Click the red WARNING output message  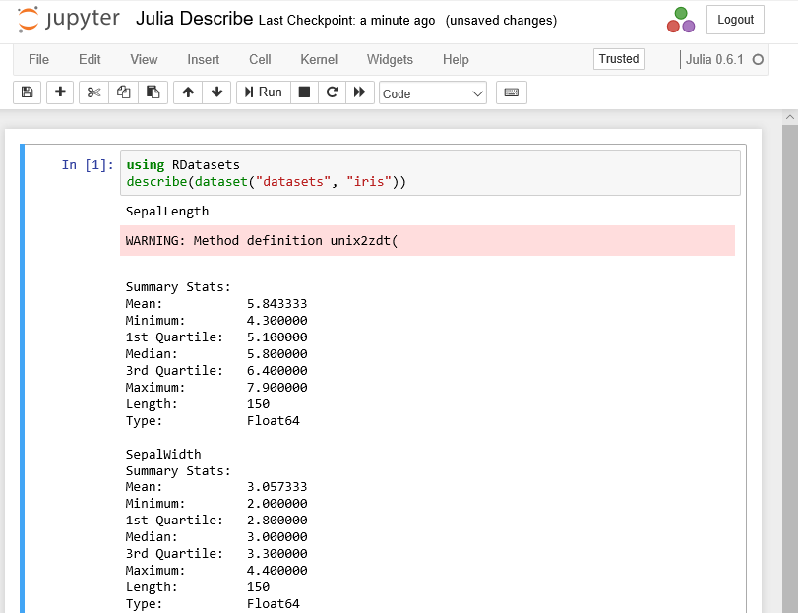427,240
